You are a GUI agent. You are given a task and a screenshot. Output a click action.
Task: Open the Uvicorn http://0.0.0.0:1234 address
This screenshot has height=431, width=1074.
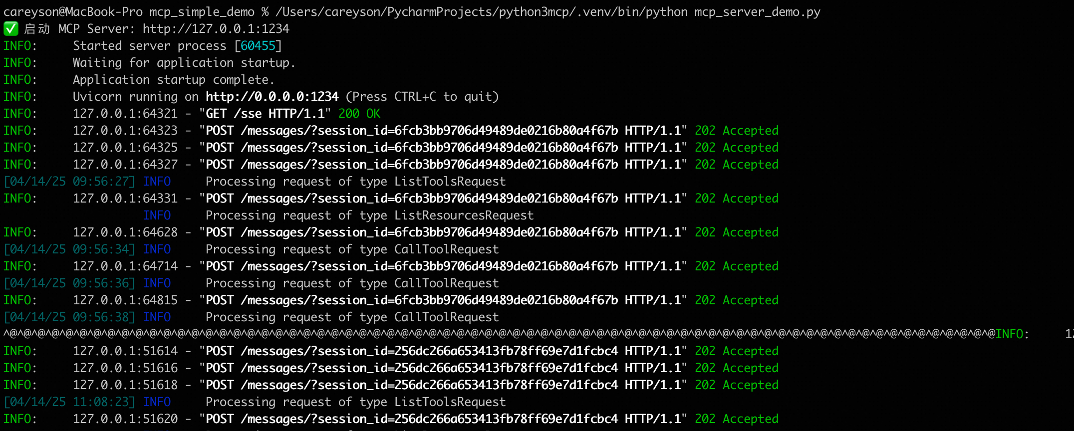272,97
